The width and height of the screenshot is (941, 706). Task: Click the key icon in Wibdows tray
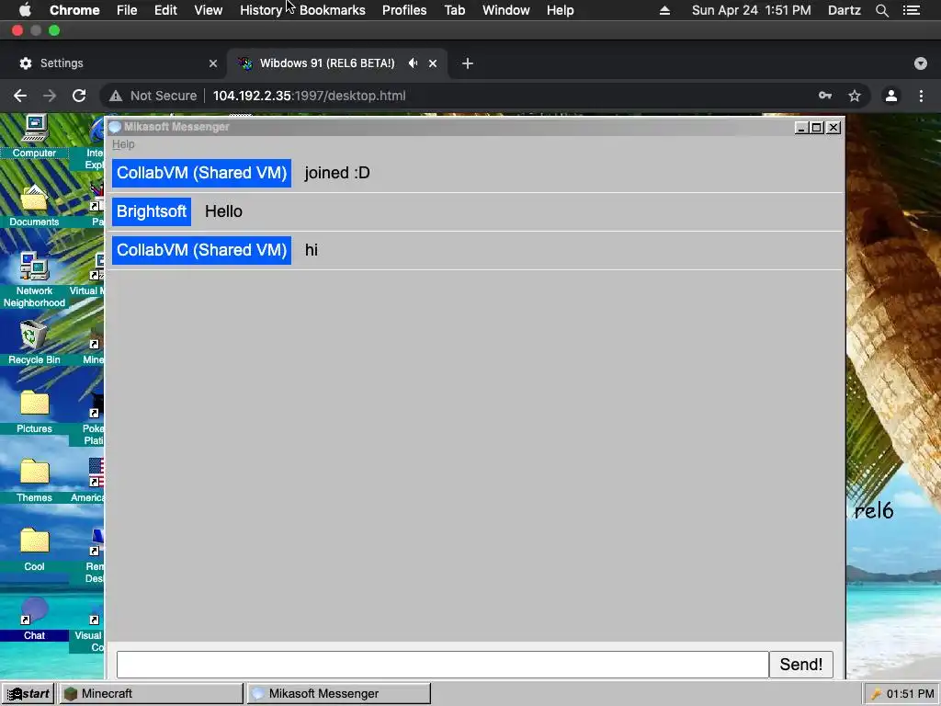coord(876,694)
